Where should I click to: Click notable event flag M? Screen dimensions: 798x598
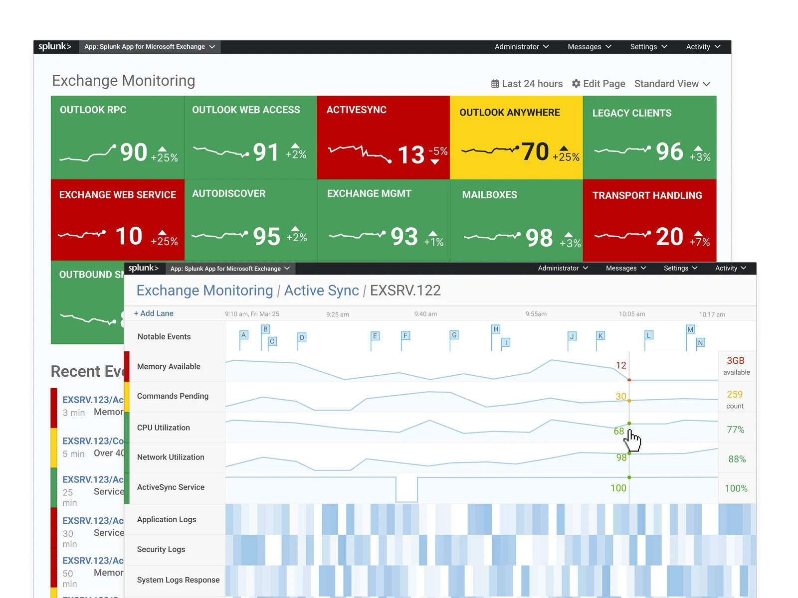click(690, 329)
